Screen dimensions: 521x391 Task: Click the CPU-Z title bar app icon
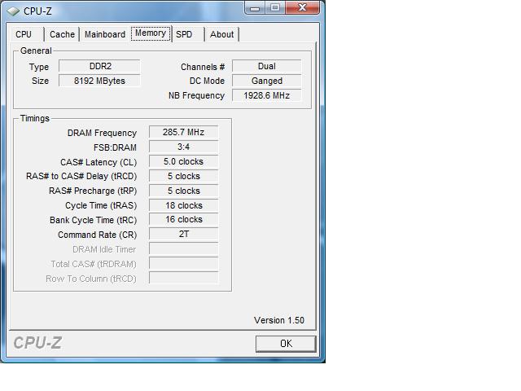pyautogui.click(x=13, y=11)
